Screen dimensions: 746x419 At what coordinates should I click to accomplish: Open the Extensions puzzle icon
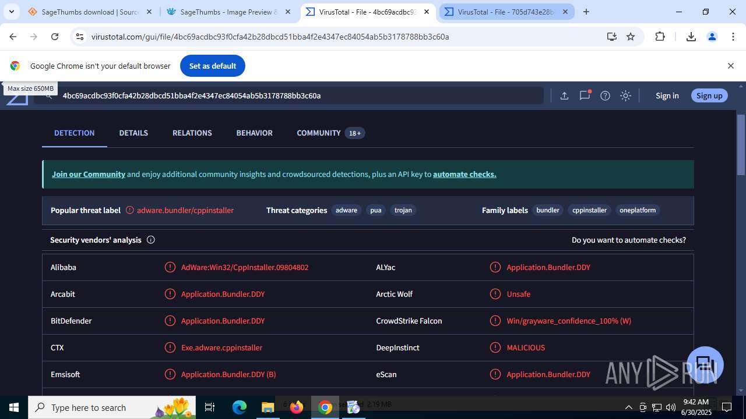[x=660, y=37]
